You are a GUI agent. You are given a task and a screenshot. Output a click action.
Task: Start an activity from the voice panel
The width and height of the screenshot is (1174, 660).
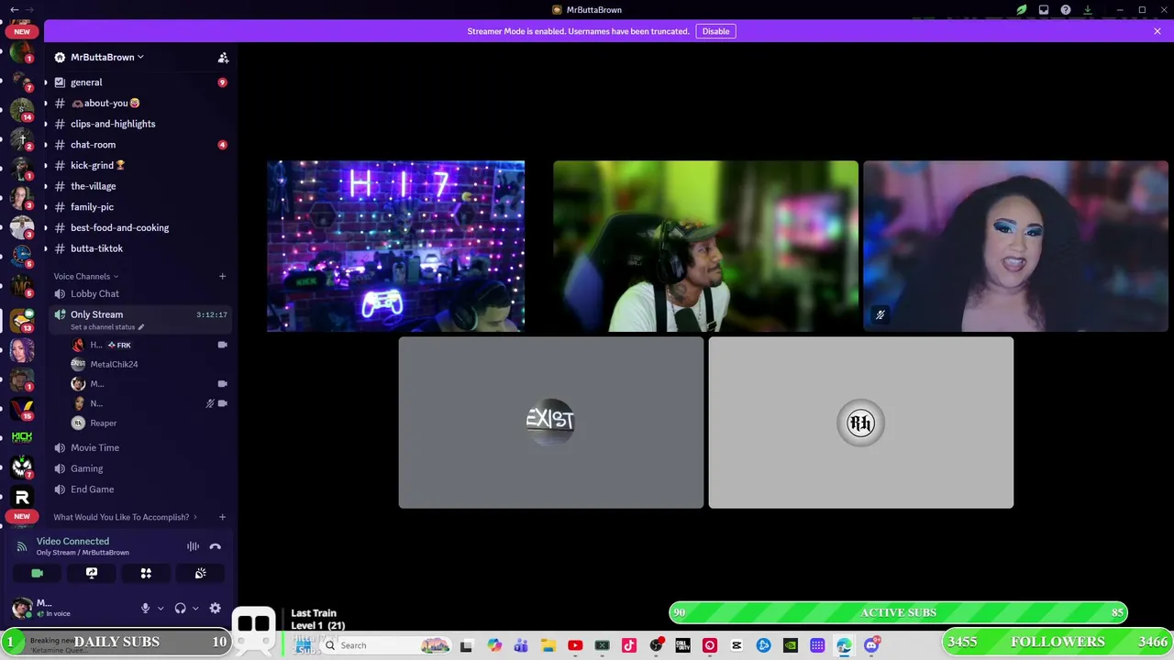(146, 573)
